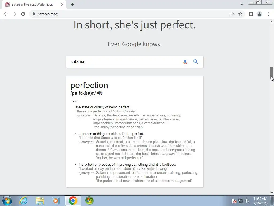
Task: Open the Windows Start menu
Action: (7, 201)
